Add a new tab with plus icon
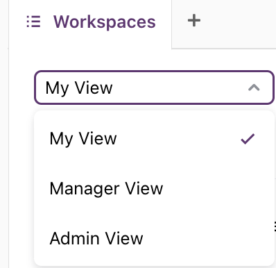This screenshot has height=268, width=276. (x=194, y=21)
